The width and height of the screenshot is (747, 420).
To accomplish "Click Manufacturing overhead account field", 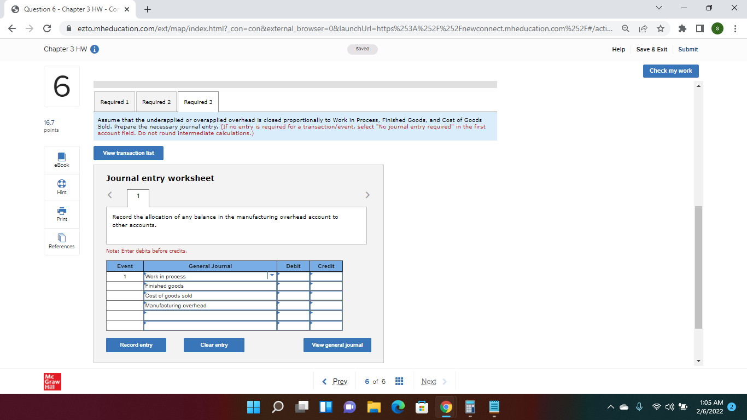I will pyautogui.click(x=210, y=305).
